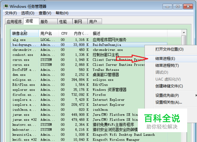Click the LOCAL... user name cell
The width and height of the screenshot is (197, 142).
pos(48,40)
